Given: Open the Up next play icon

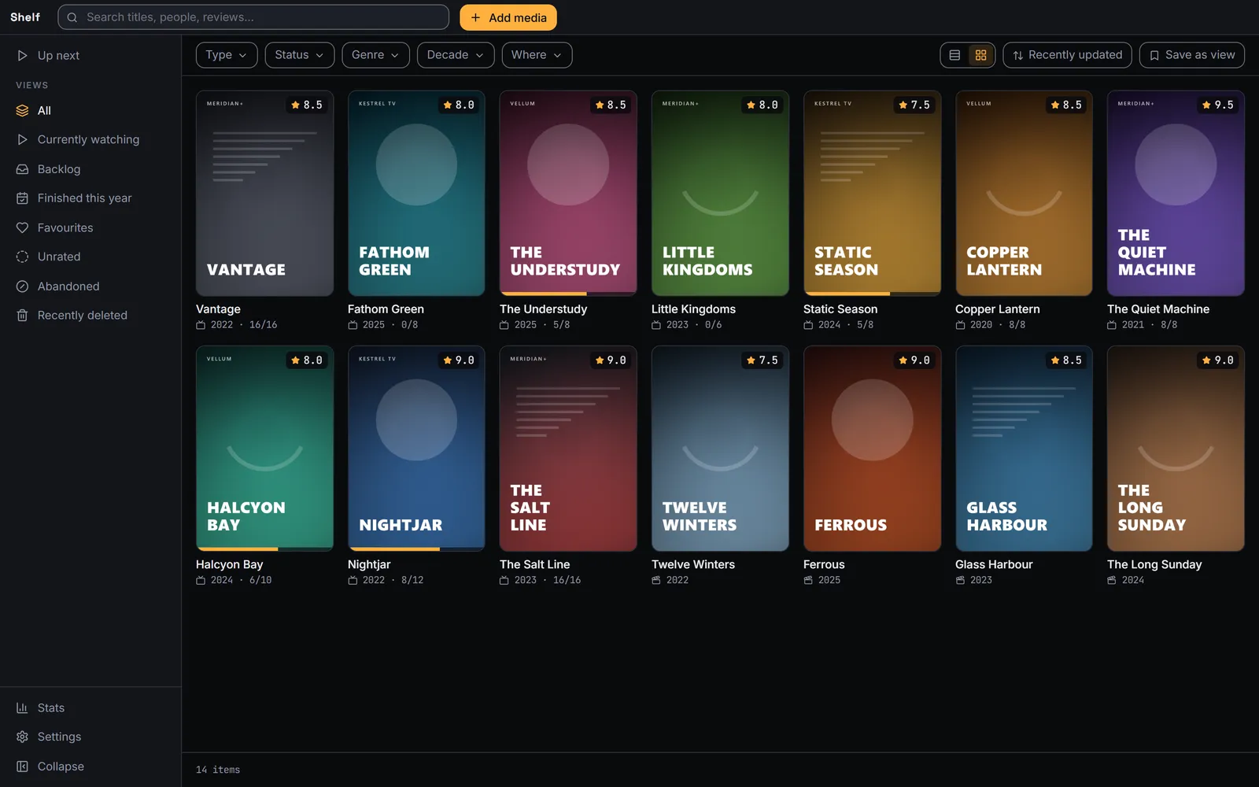Looking at the screenshot, I should coord(22,55).
